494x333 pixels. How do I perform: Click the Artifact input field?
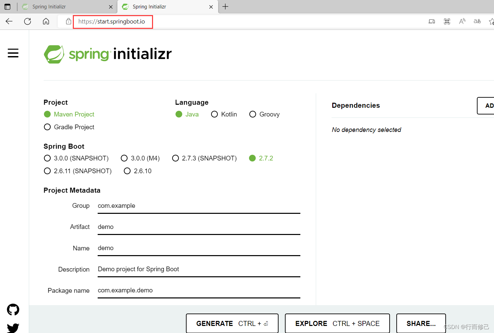point(199,227)
